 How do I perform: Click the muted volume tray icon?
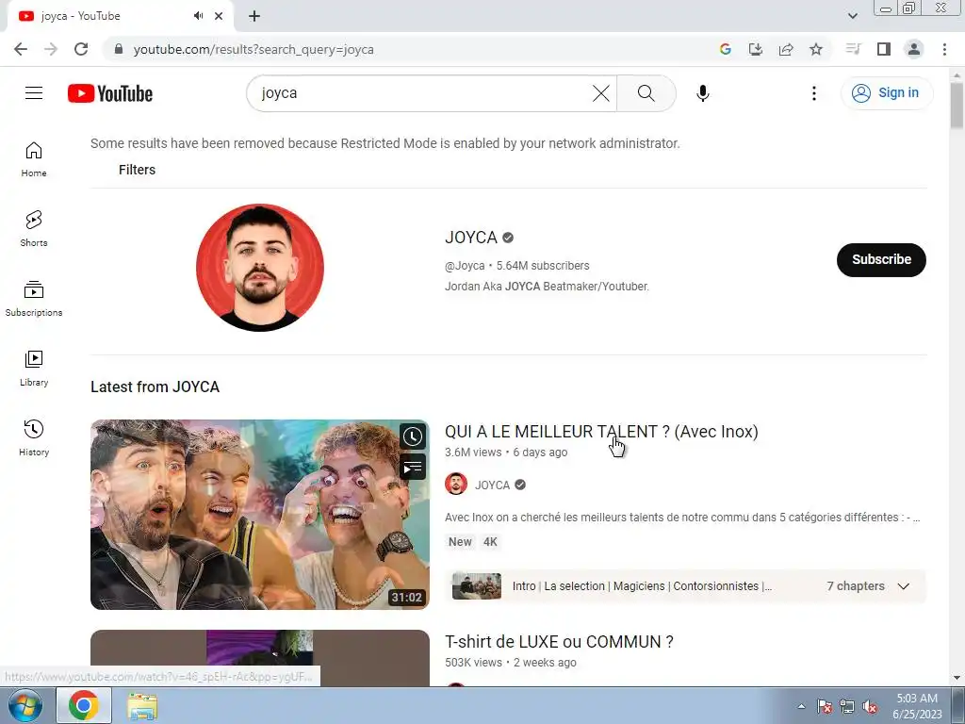[x=870, y=707]
